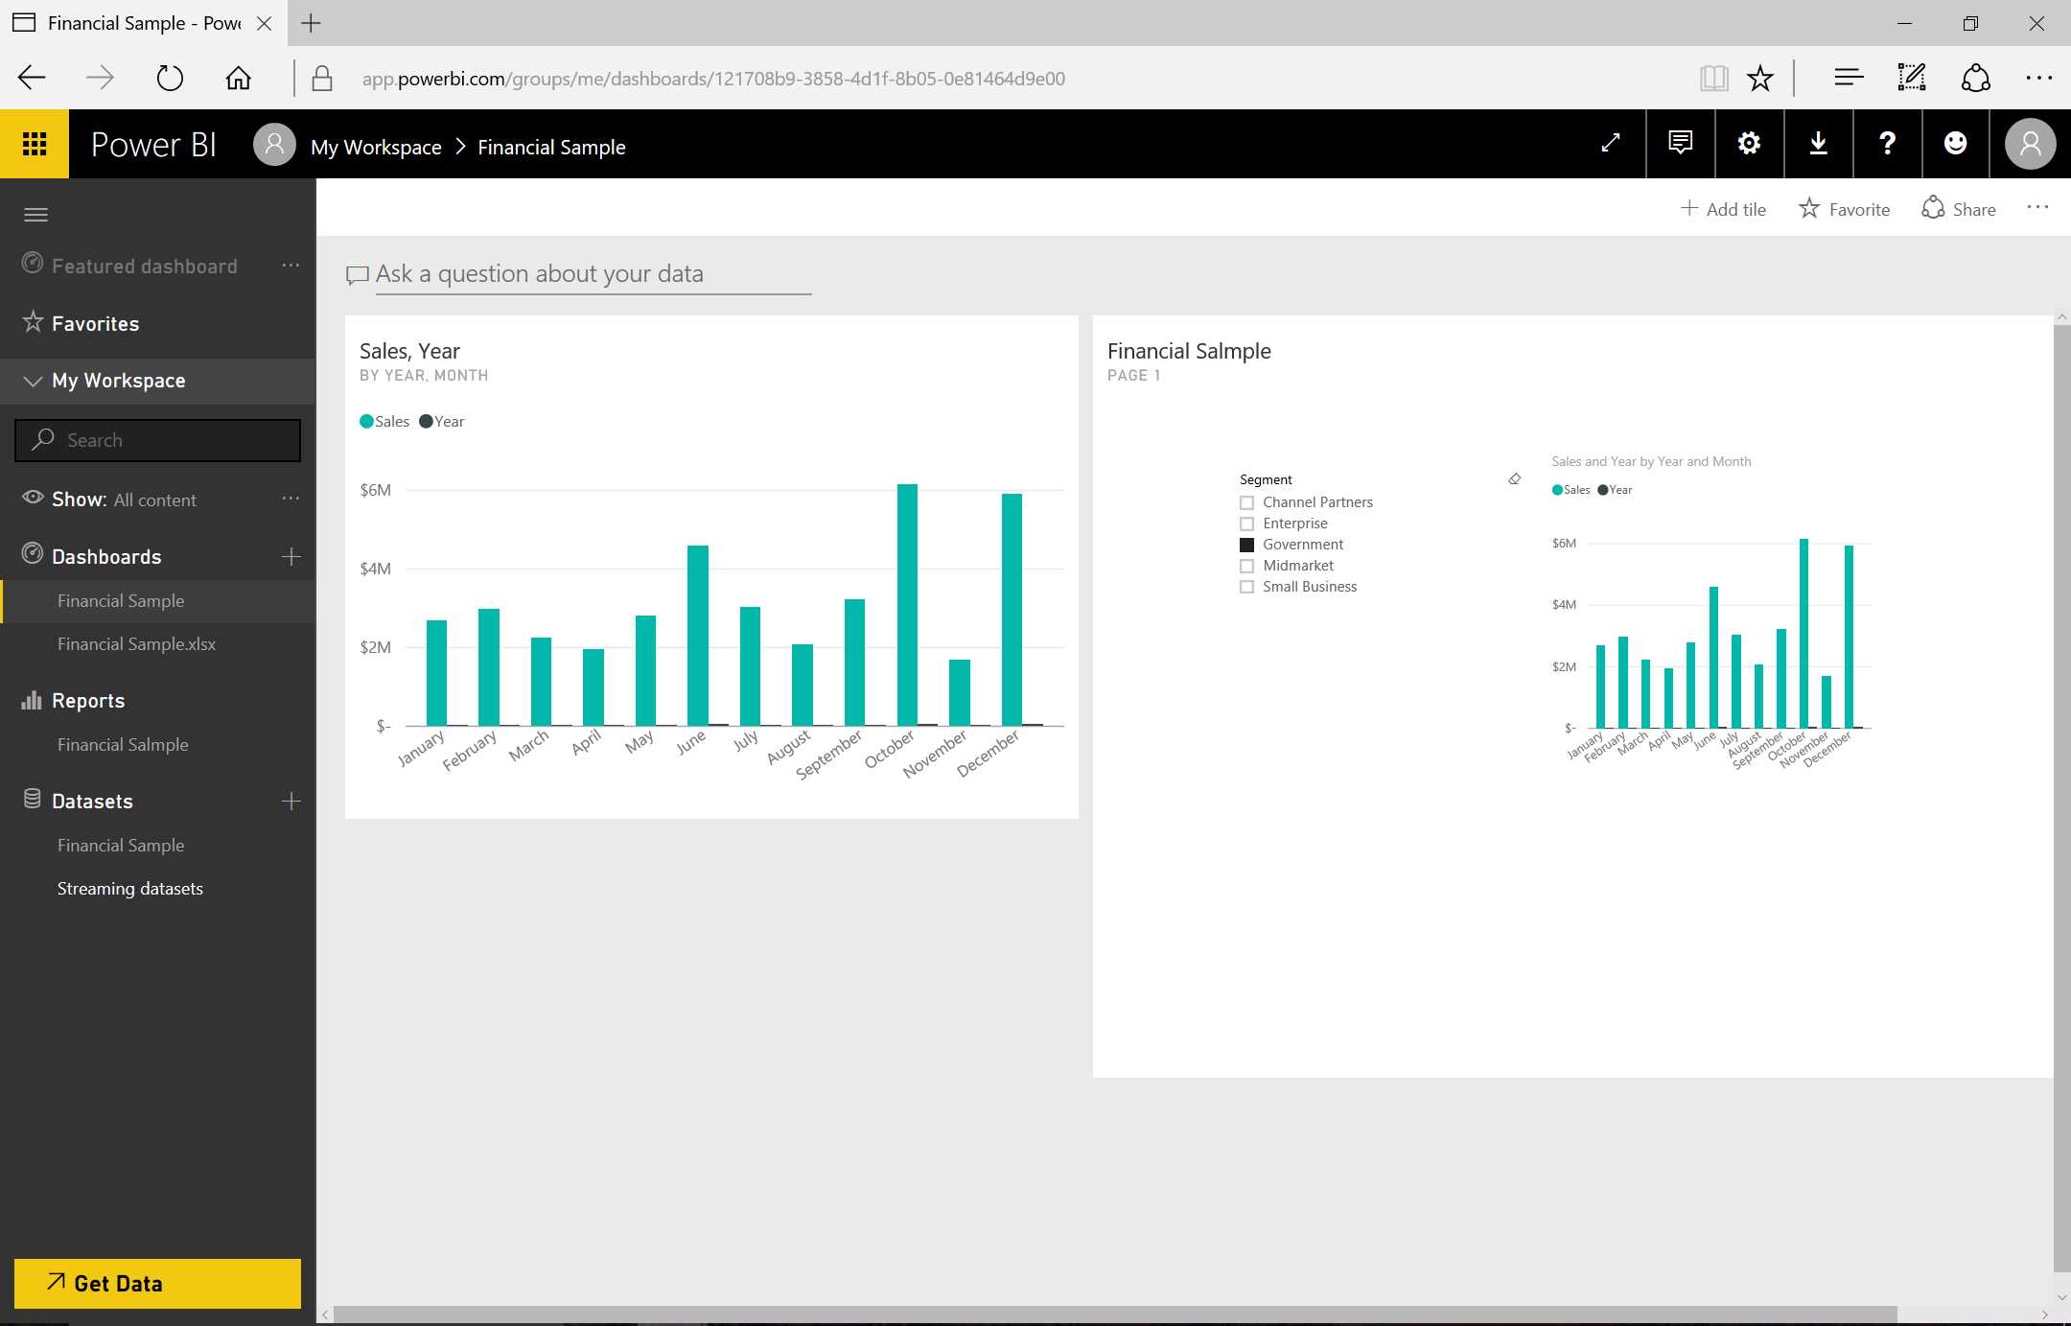Open dashboard more options ellipsis menu
The height and width of the screenshot is (1326, 2071).
pyautogui.click(x=2037, y=208)
